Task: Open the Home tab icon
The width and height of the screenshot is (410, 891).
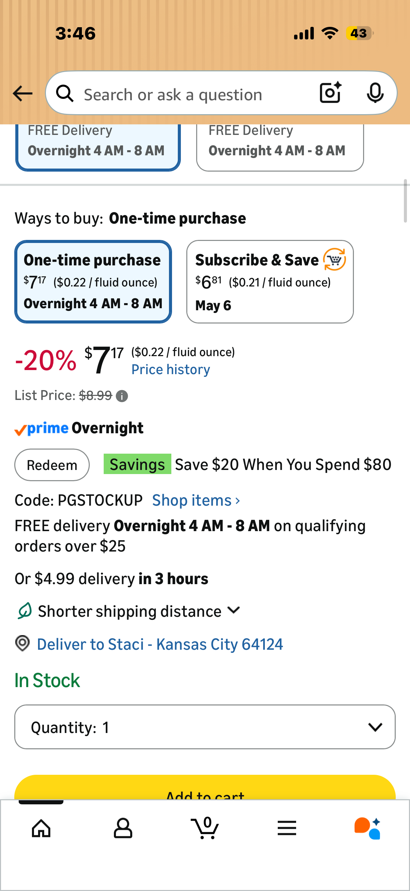Action: click(x=41, y=829)
